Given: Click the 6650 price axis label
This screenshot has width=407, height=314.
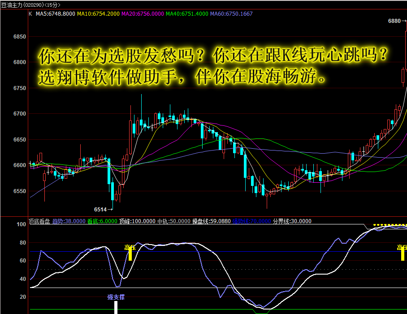Looking at the screenshot, I should tap(20, 139).
